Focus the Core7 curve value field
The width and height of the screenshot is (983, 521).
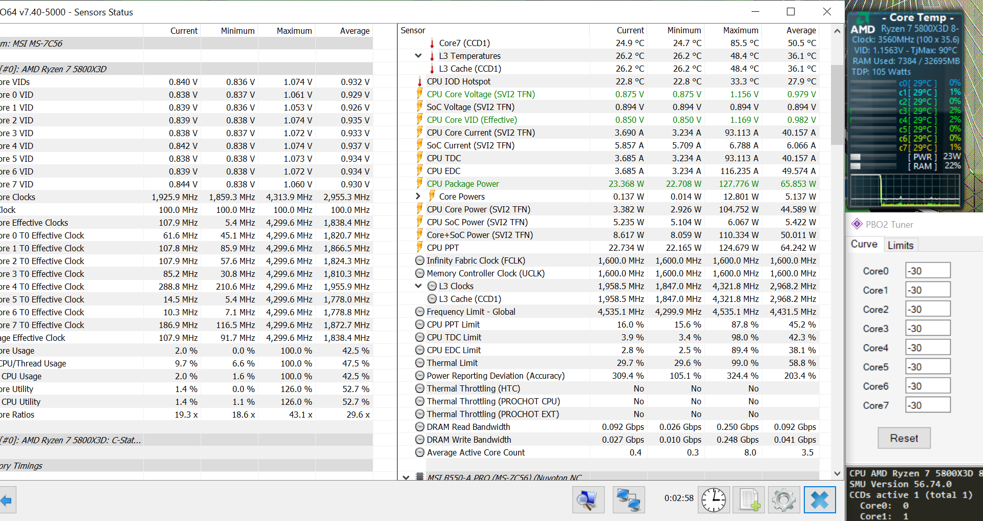pyautogui.click(x=928, y=405)
